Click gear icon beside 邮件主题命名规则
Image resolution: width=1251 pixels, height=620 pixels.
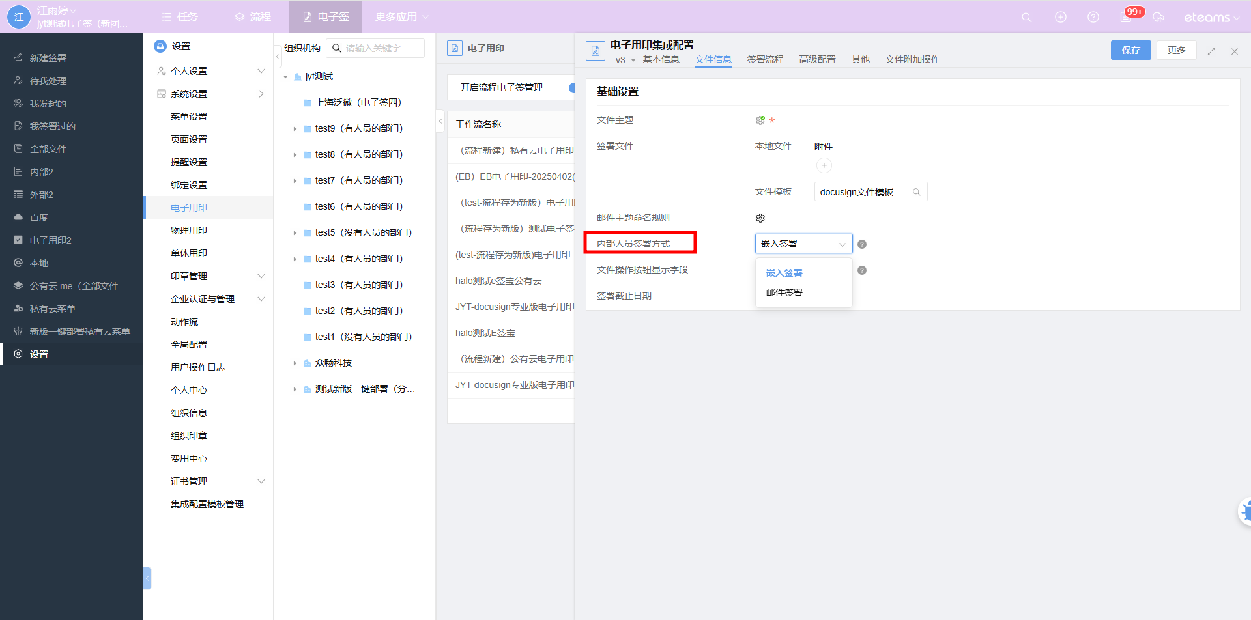760,218
